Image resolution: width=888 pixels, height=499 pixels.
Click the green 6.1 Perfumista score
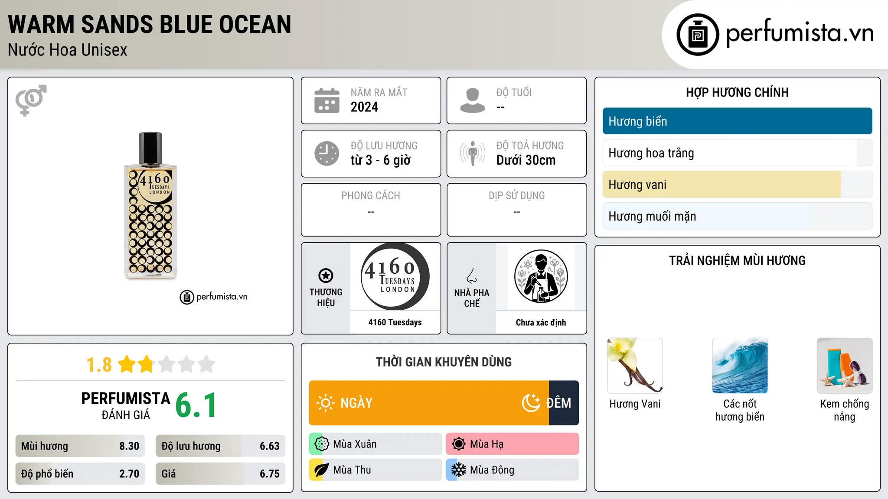click(196, 405)
